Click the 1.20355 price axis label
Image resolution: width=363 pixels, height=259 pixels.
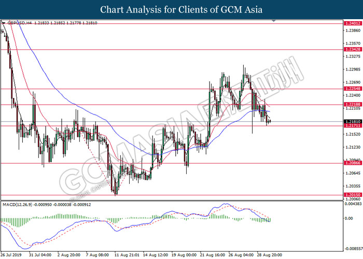tap(353, 186)
